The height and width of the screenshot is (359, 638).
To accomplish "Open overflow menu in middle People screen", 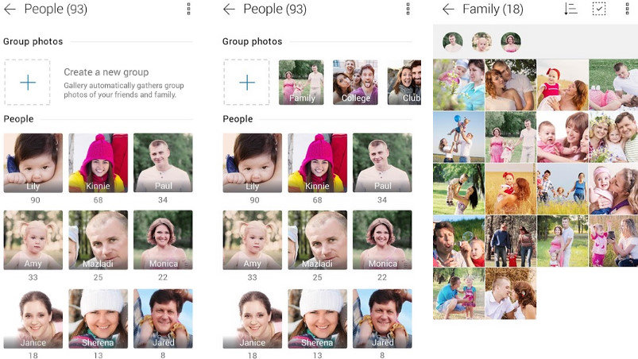I will (x=408, y=9).
